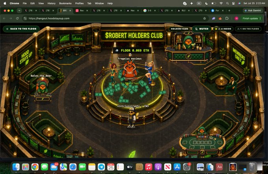Switch to the pink-icon Res tab

[82, 11]
